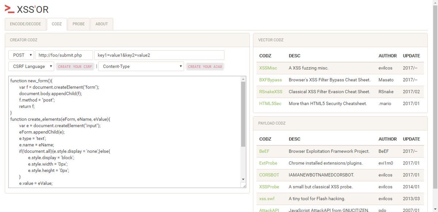
Task: Click the 'function new_form(){' code line
Action: pyautogui.click(x=32, y=81)
